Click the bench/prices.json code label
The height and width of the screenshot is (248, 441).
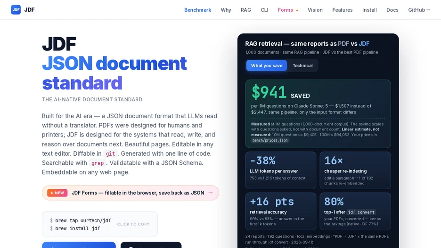270,140
